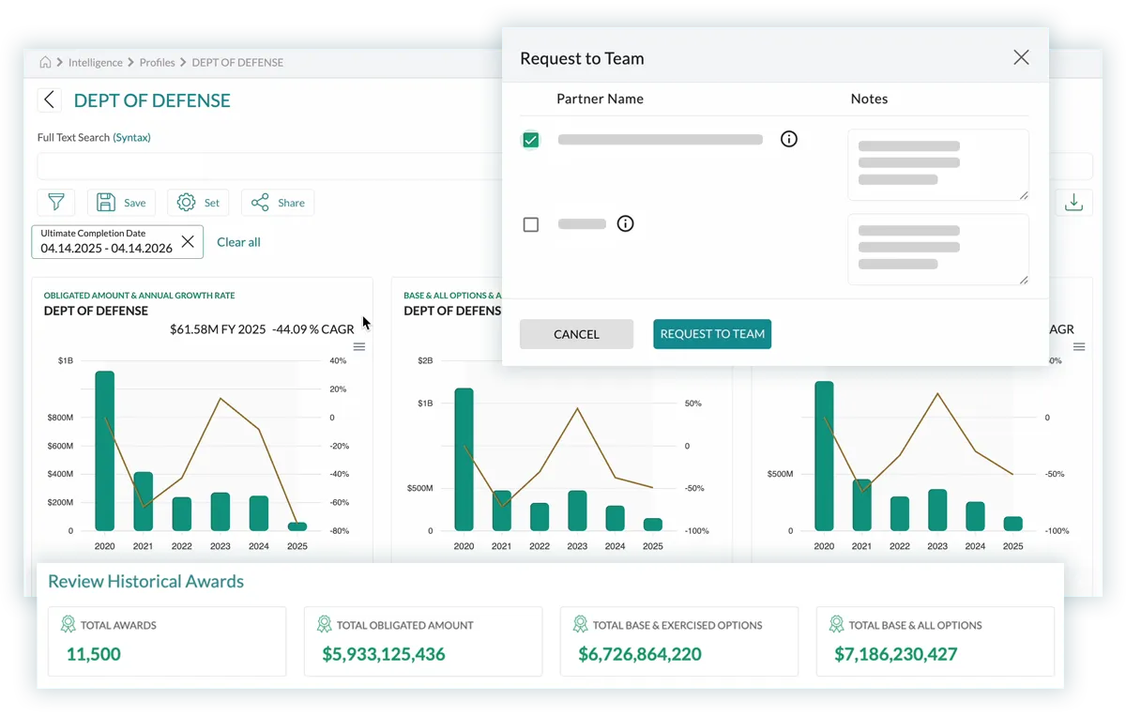This screenshot has width=1126, height=716.
Task: Select the 2021 bar in Obligated Amount chart
Action: tap(143, 501)
